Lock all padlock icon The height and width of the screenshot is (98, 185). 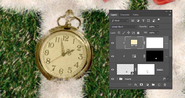click(x=138, y=33)
